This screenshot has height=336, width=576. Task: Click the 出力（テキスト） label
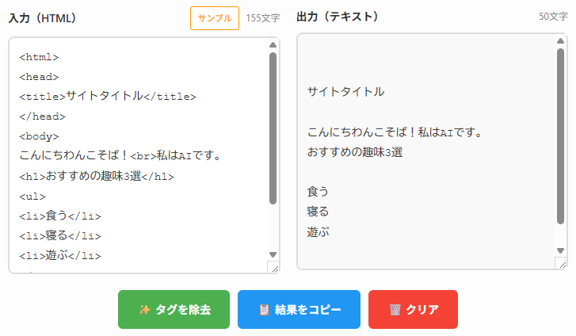point(338,17)
